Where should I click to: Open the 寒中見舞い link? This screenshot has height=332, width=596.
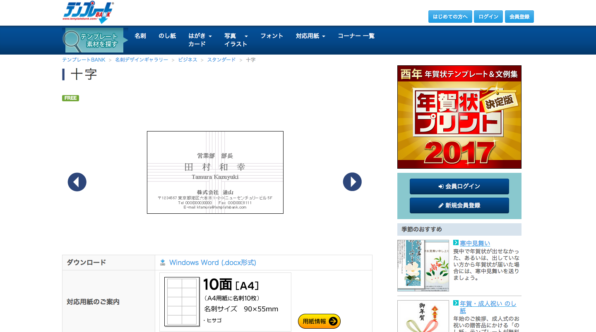(x=475, y=243)
